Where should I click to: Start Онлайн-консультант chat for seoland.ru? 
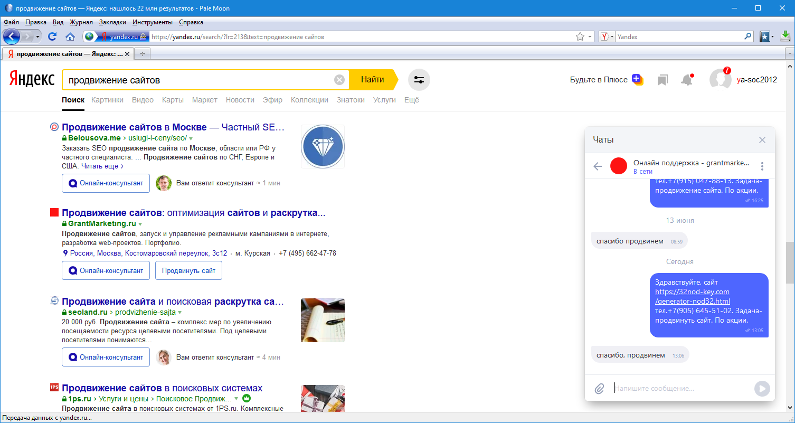click(106, 357)
